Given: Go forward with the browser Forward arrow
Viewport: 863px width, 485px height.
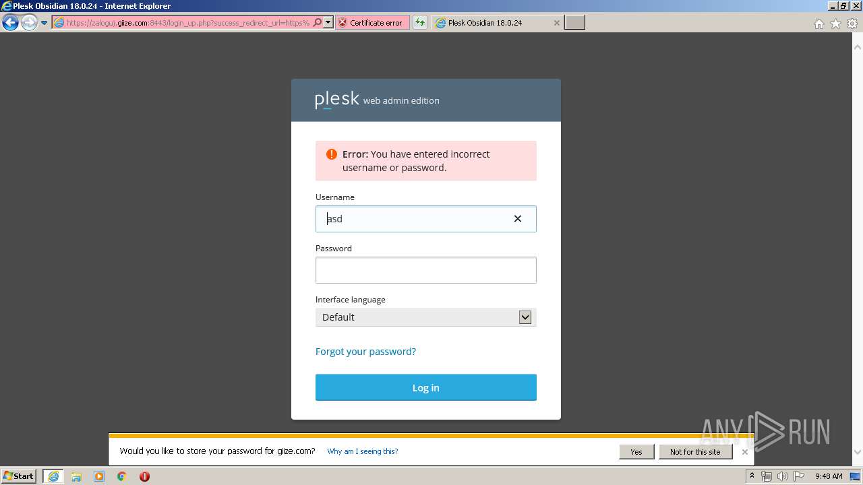Looking at the screenshot, I should (x=29, y=22).
